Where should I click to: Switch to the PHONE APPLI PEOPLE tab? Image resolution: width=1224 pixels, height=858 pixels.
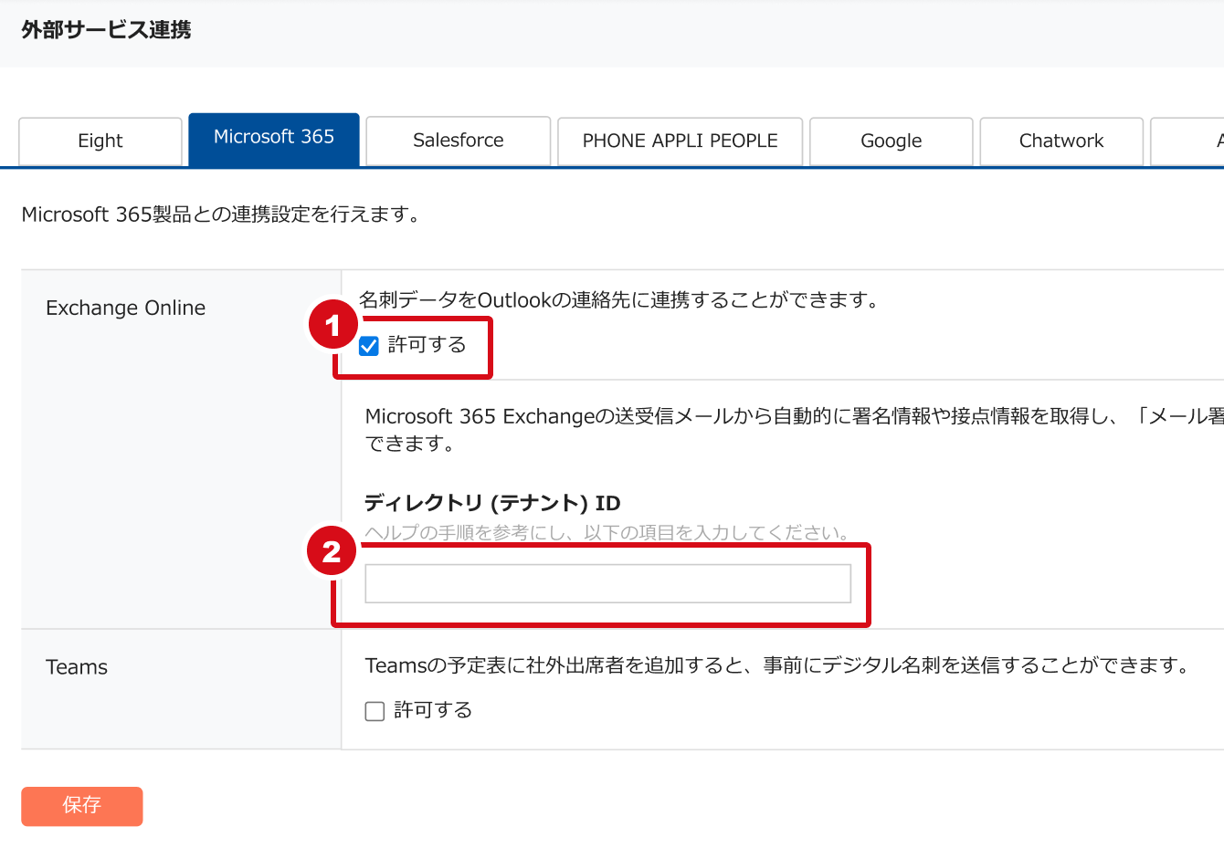680,140
